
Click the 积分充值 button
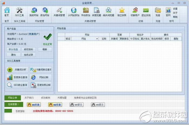pyautogui.click(x=13, y=49)
